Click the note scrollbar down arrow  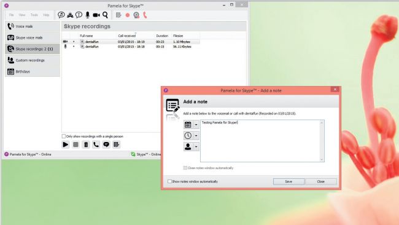coord(322,159)
